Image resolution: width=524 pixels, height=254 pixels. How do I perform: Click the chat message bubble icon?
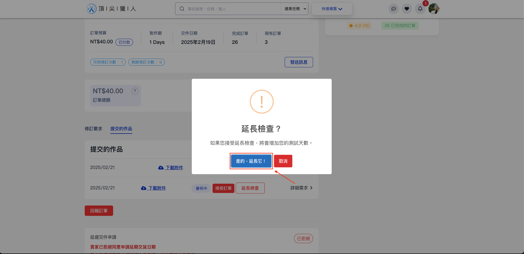pyautogui.click(x=393, y=8)
